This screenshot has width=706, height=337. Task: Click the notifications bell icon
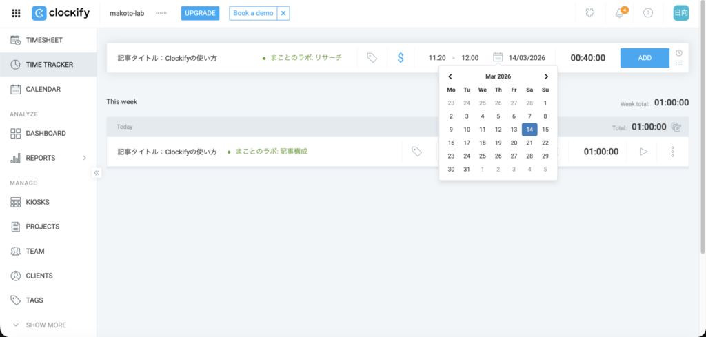pos(620,13)
